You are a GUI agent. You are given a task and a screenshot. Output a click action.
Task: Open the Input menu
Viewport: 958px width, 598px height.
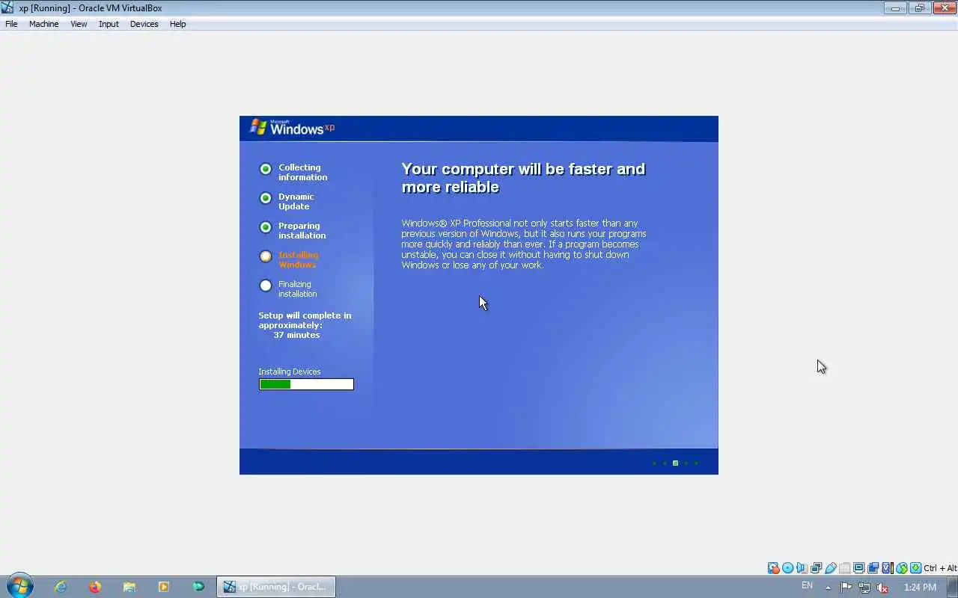(109, 24)
